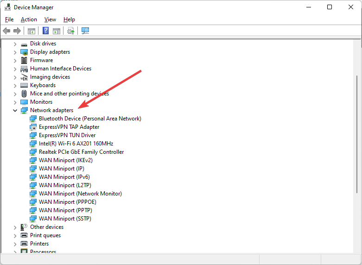This screenshot has width=362, height=265.
Task: Click the ExpressVPN TAP Adapter disabled icon
Action: coord(33,127)
